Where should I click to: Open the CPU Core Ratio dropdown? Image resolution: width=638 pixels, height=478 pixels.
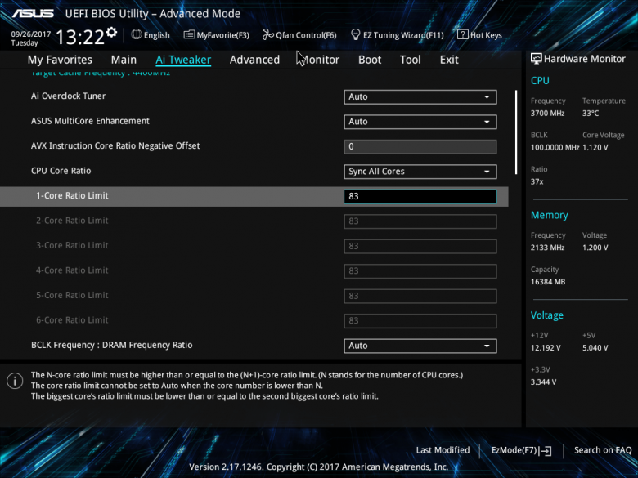(420, 172)
